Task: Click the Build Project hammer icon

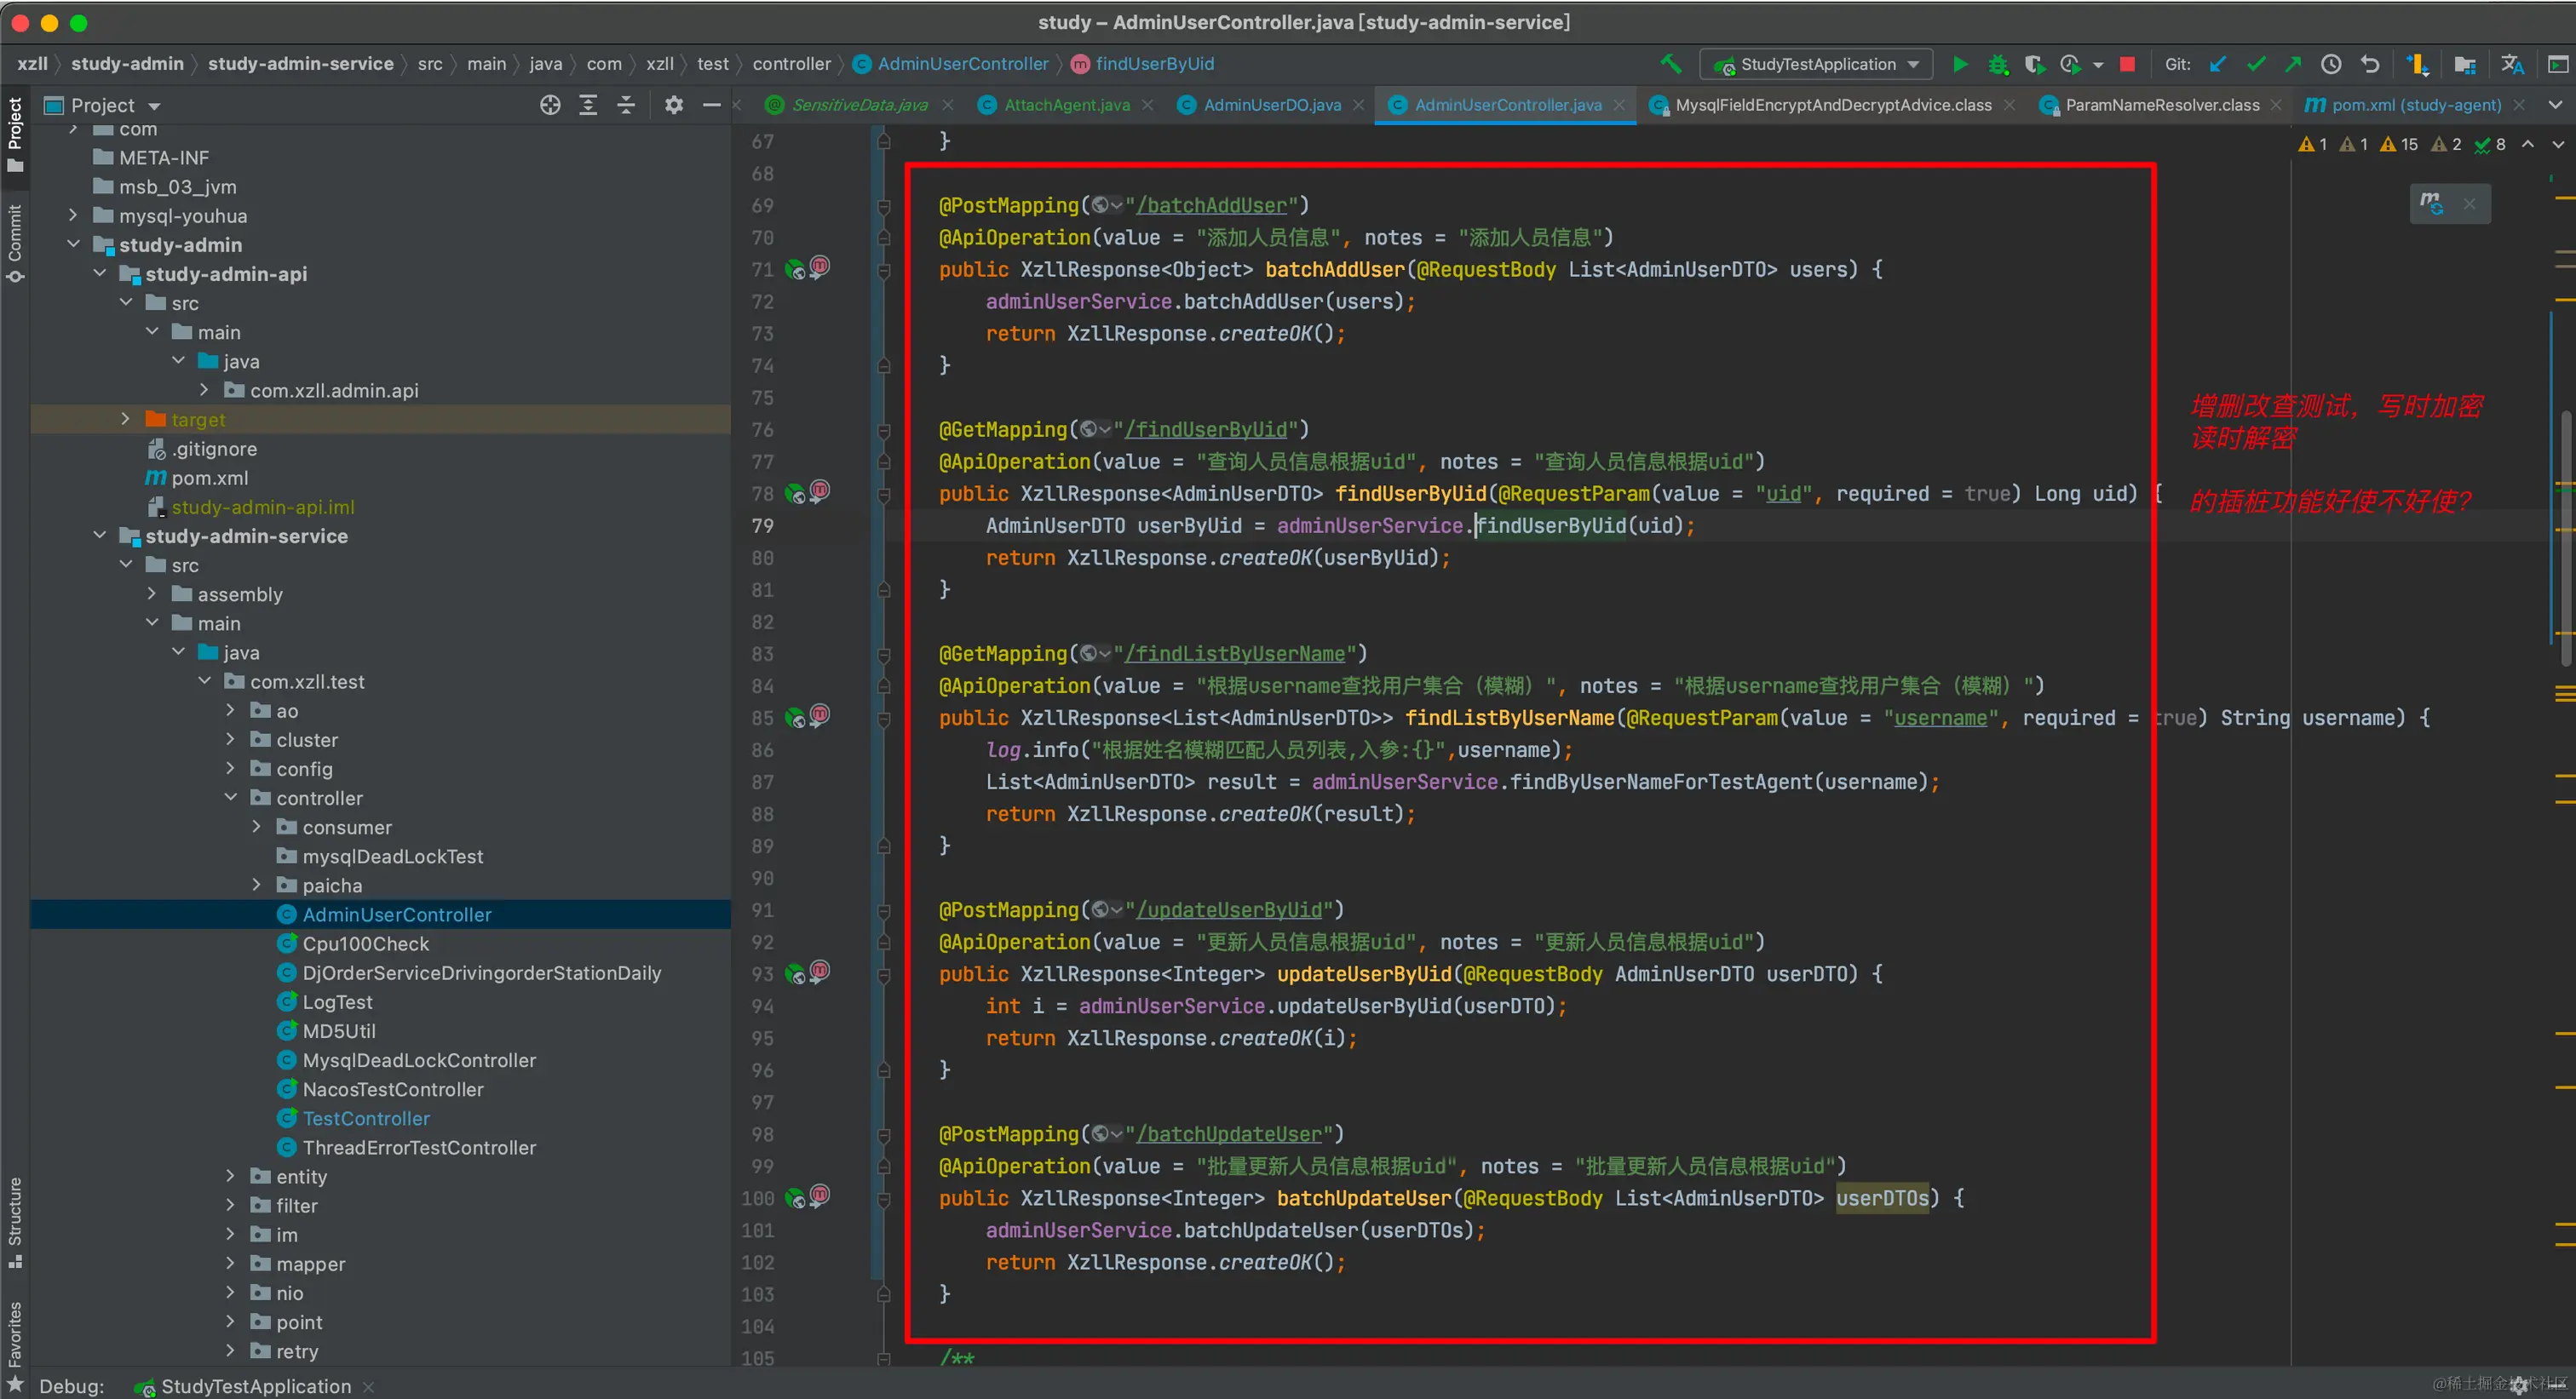Action: 1671,64
